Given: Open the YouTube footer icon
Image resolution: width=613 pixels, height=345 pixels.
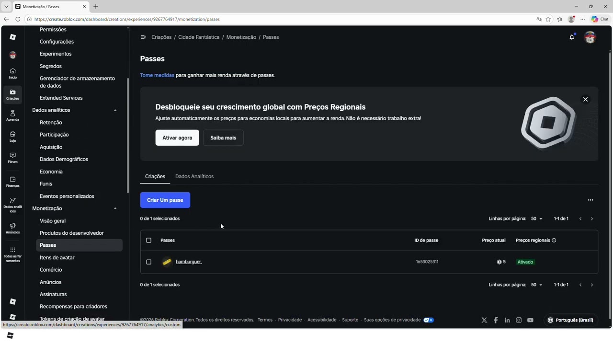Looking at the screenshot, I should pyautogui.click(x=530, y=320).
